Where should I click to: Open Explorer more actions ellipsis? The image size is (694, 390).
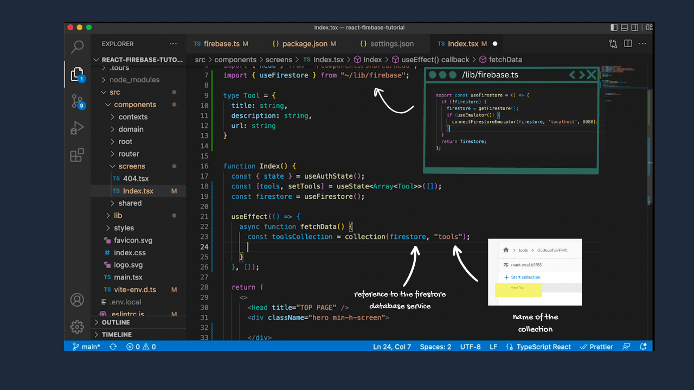(x=173, y=44)
